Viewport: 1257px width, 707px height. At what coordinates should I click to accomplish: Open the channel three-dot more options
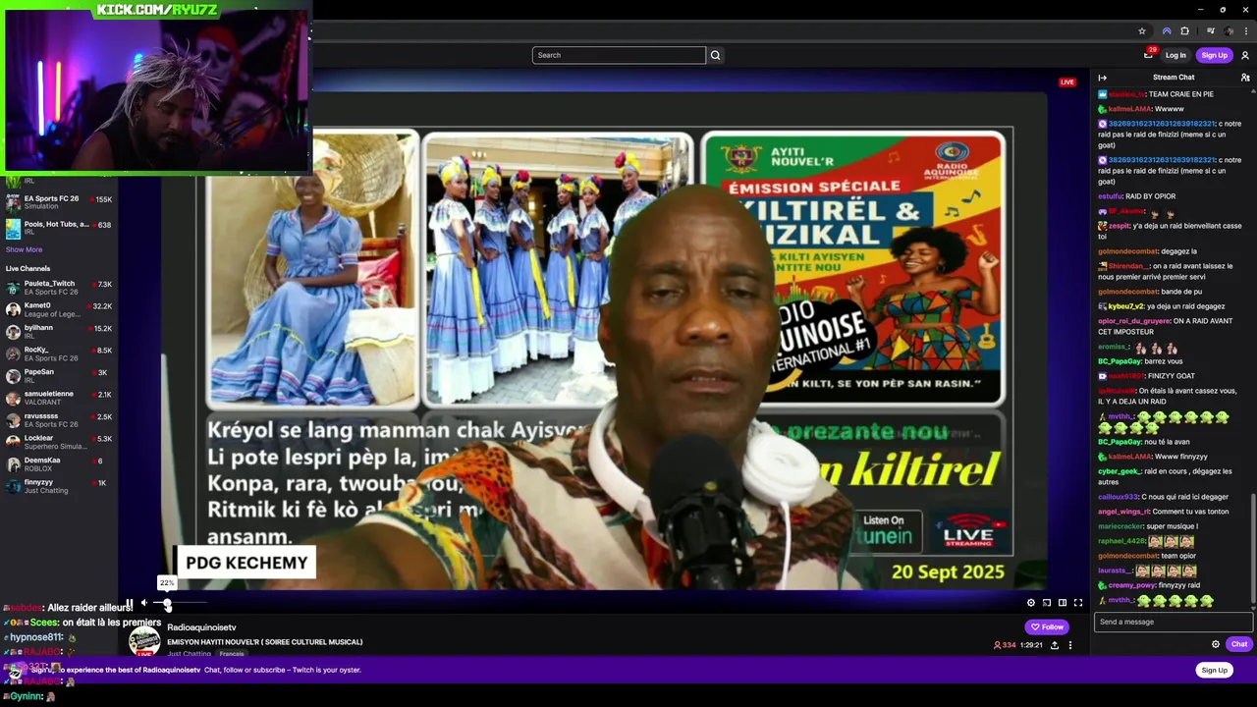[1070, 645]
